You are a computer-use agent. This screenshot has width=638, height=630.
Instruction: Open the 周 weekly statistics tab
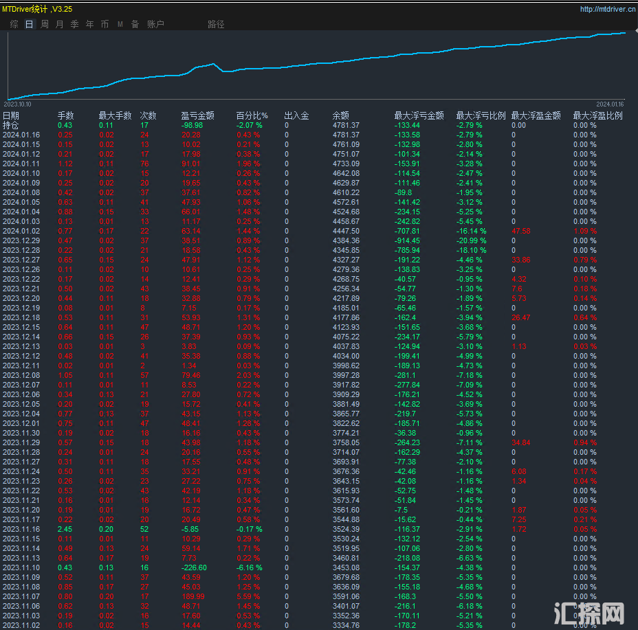pyautogui.click(x=45, y=24)
